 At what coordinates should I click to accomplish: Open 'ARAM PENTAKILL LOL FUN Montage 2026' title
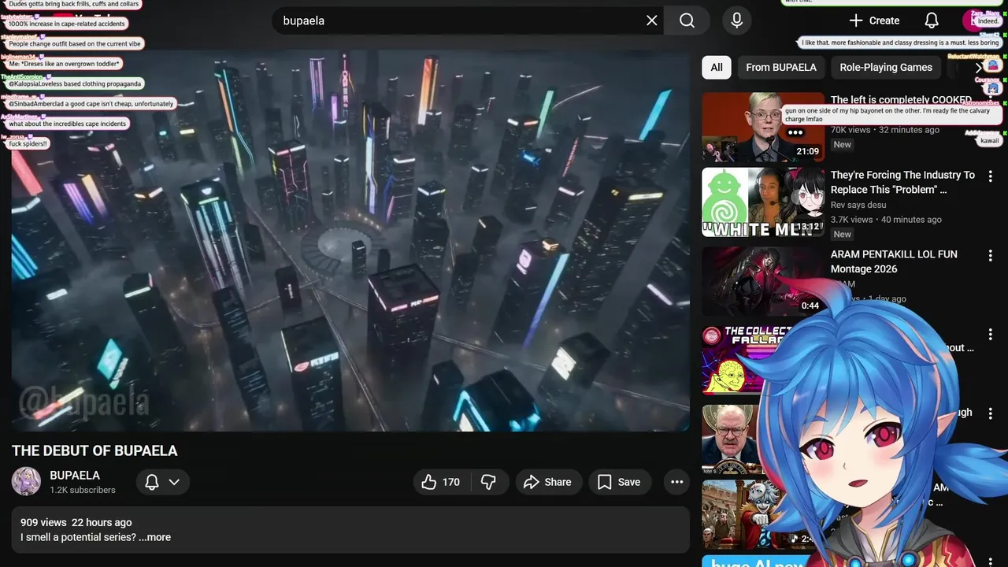point(894,261)
